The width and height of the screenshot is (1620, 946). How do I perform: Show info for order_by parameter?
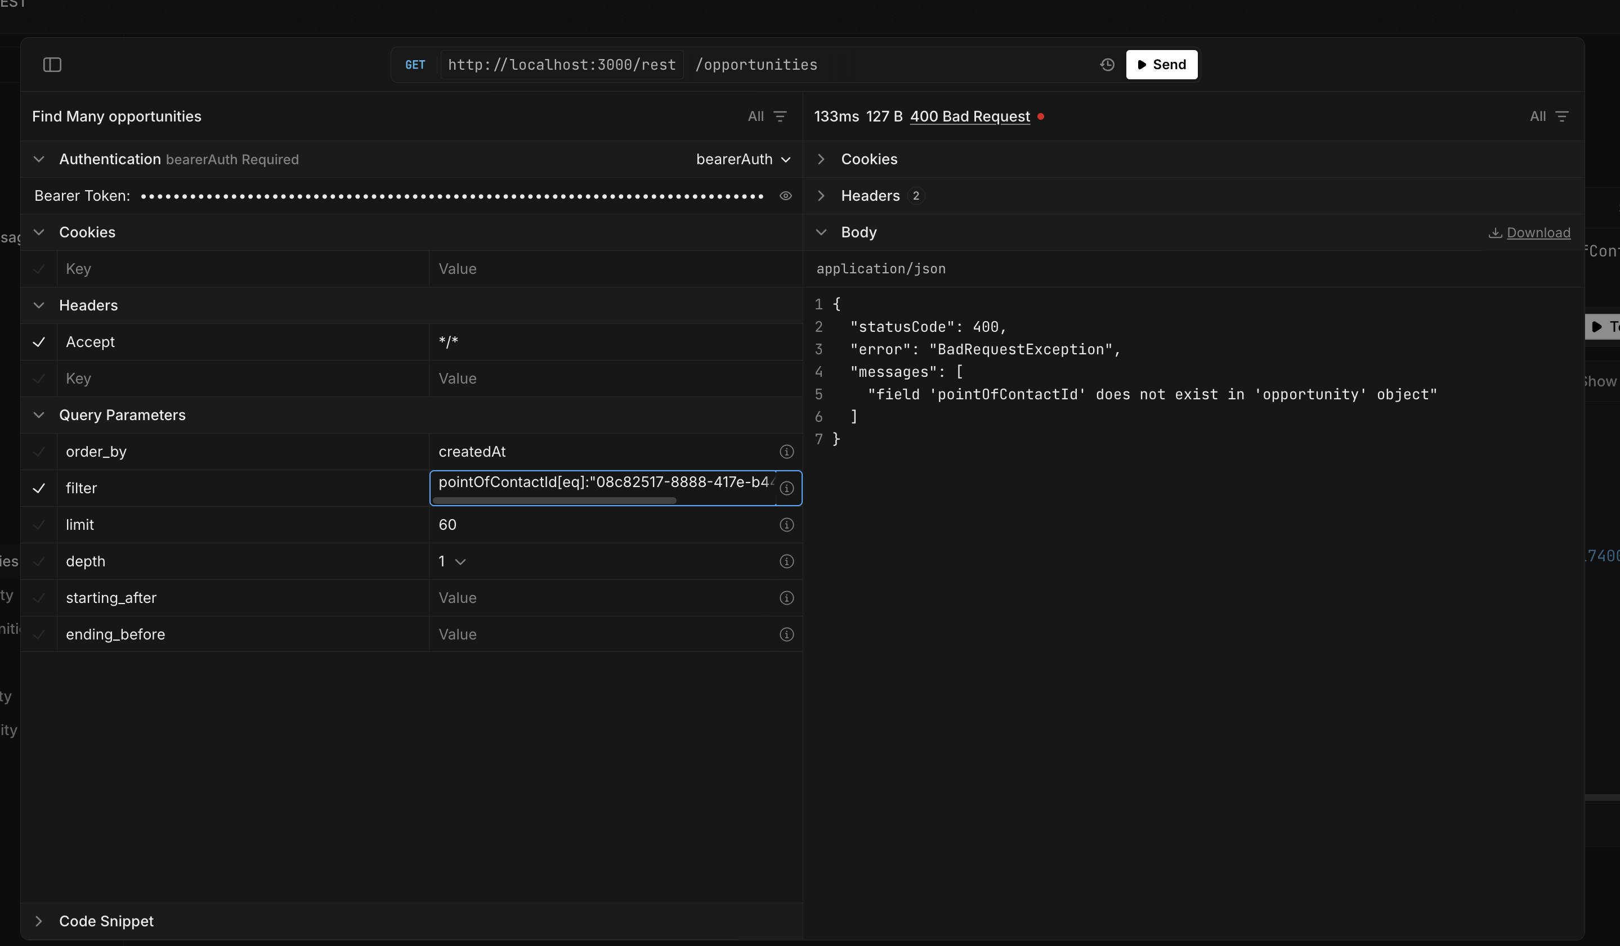(x=786, y=452)
